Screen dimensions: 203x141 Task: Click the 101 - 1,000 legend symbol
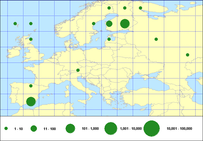click(71, 128)
